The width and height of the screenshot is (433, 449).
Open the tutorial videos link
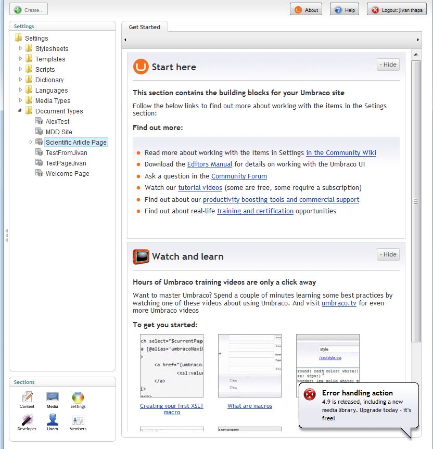coord(200,188)
